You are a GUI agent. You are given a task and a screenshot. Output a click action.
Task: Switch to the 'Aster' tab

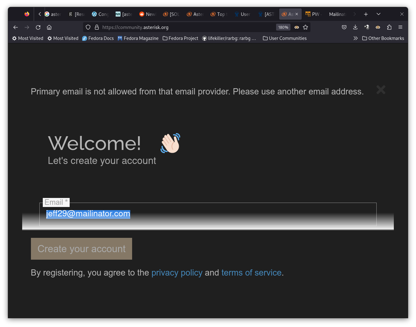195,14
